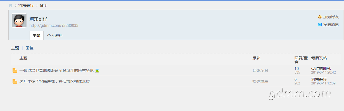Click the 加为好友 handshake icon
Image resolution: width=344 pixels, height=111 pixels.
coord(320,17)
